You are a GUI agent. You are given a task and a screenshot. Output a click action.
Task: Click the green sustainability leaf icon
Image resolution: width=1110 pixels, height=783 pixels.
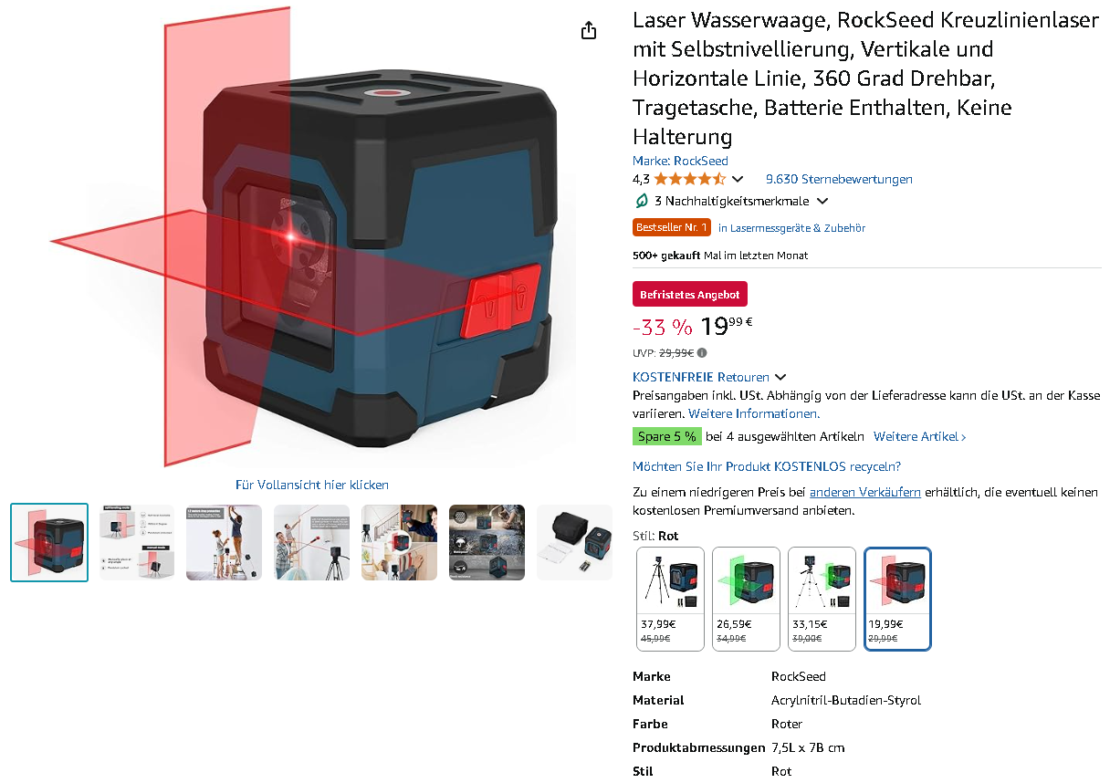coord(642,201)
